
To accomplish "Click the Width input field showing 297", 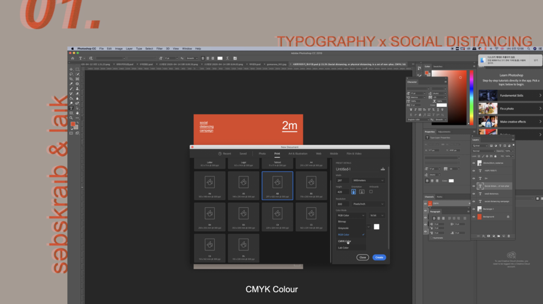I will tap(342, 180).
